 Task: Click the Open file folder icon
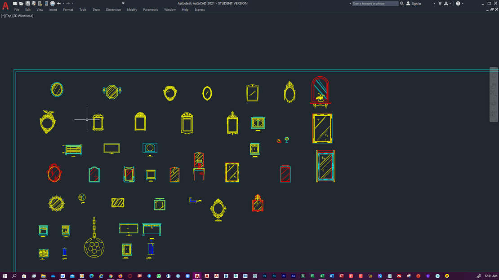tap(21, 4)
